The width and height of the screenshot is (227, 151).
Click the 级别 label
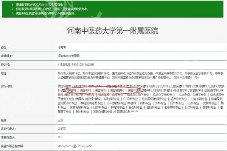click(4, 120)
